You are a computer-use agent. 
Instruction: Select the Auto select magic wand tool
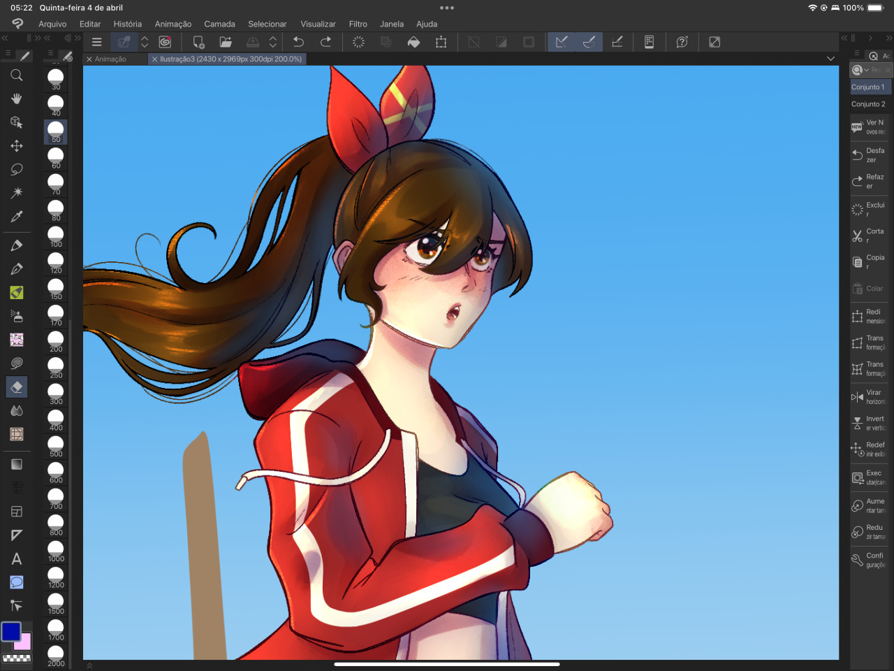[17, 192]
